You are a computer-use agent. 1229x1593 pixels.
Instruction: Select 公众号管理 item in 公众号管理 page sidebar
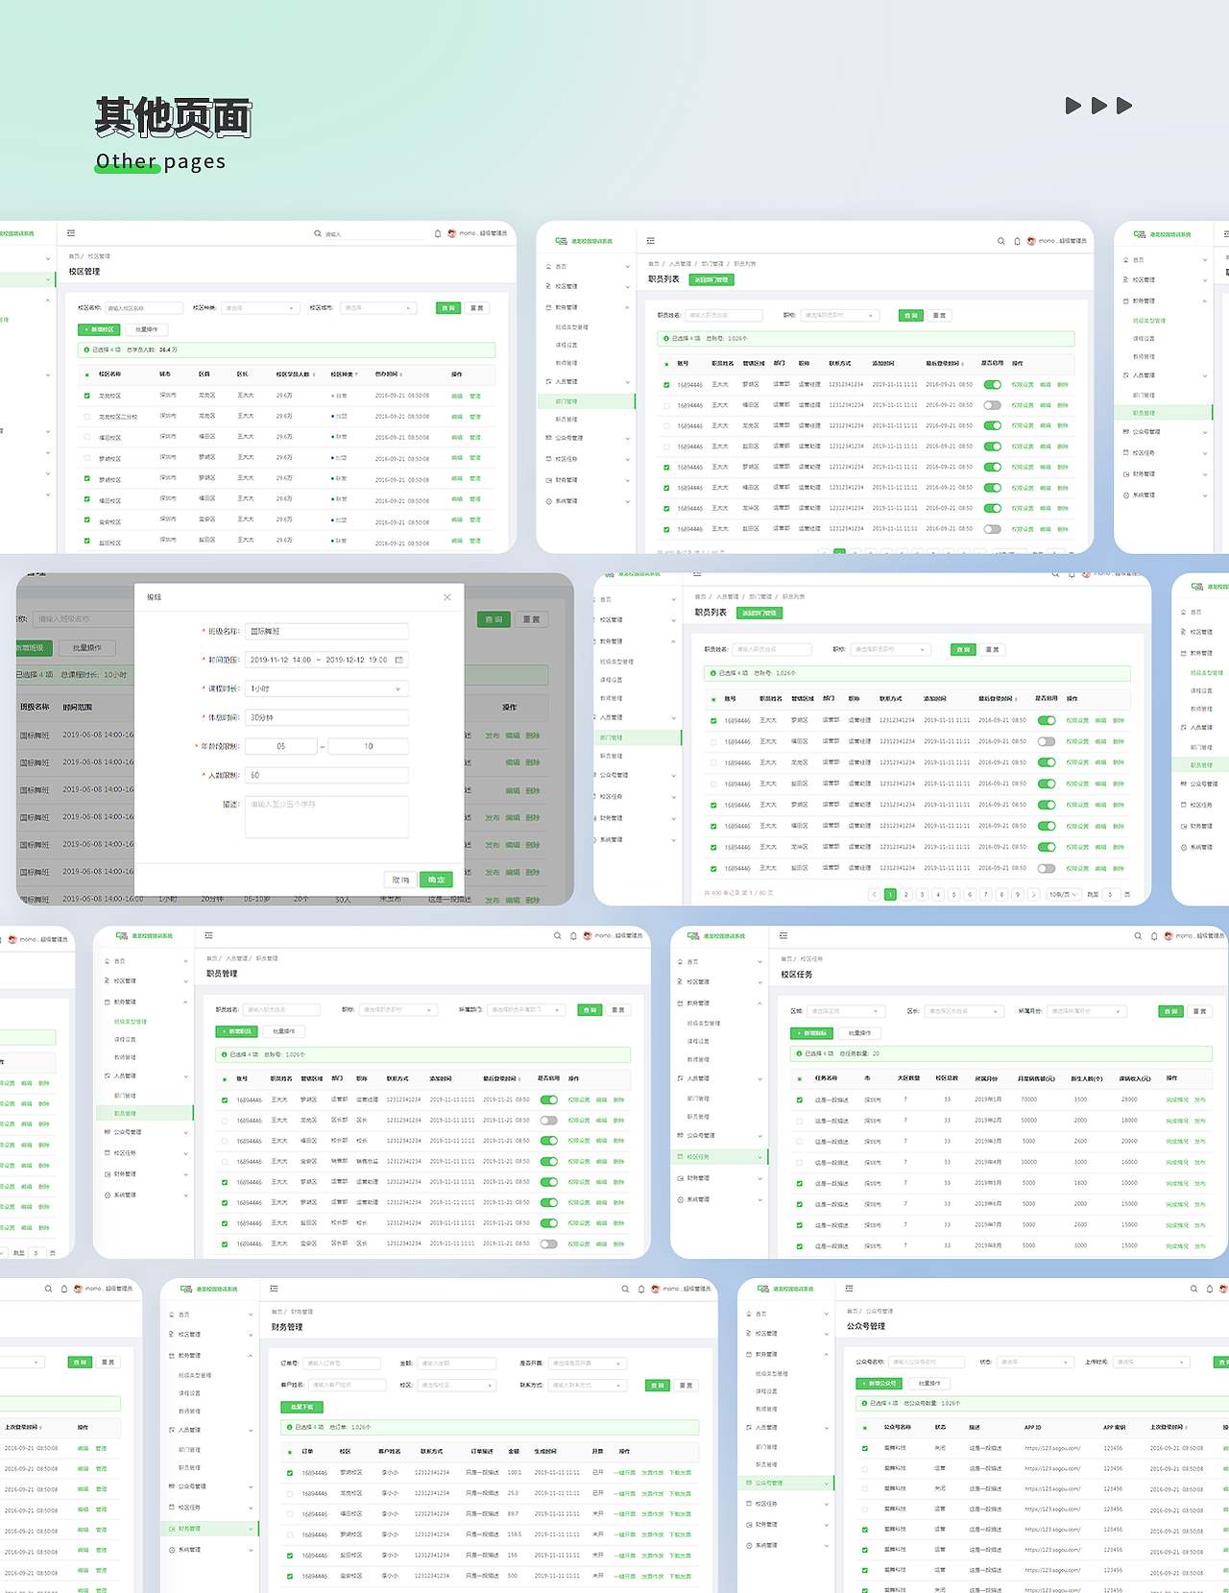pos(786,1484)
